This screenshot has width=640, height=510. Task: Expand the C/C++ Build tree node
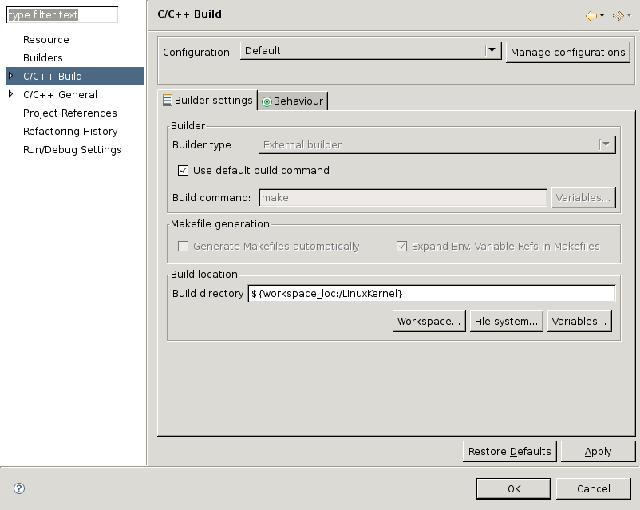coord(10,76)
